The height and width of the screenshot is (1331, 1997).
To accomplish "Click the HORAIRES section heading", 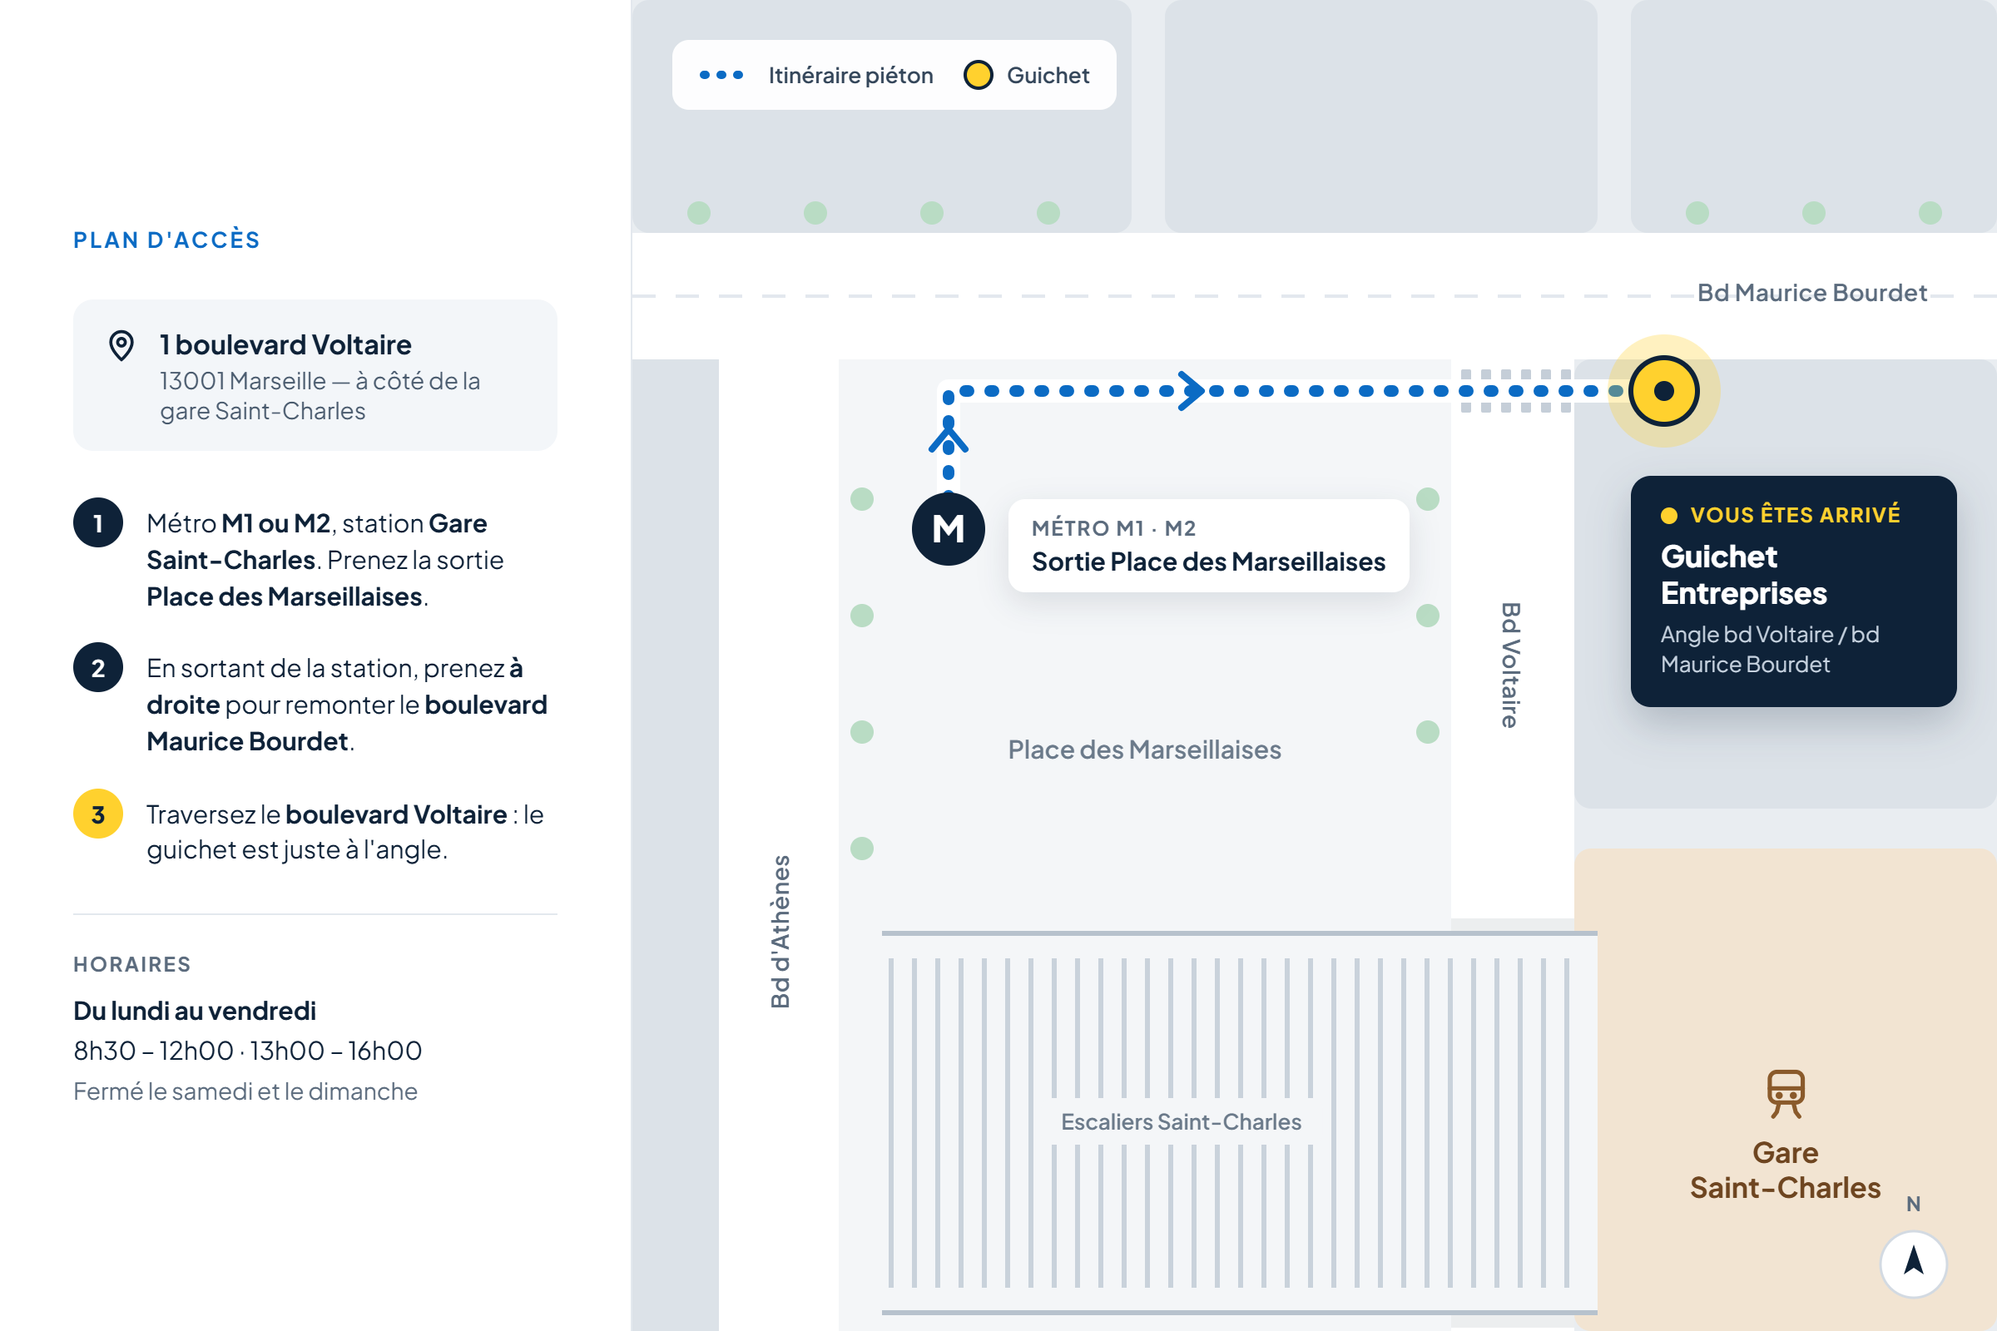I will 131,964.
